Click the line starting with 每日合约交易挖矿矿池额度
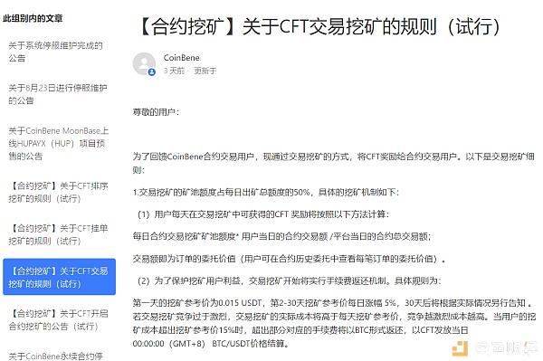The width and height of the screenshot is (543, 361). pyautogui.click(x=281, y=236)
